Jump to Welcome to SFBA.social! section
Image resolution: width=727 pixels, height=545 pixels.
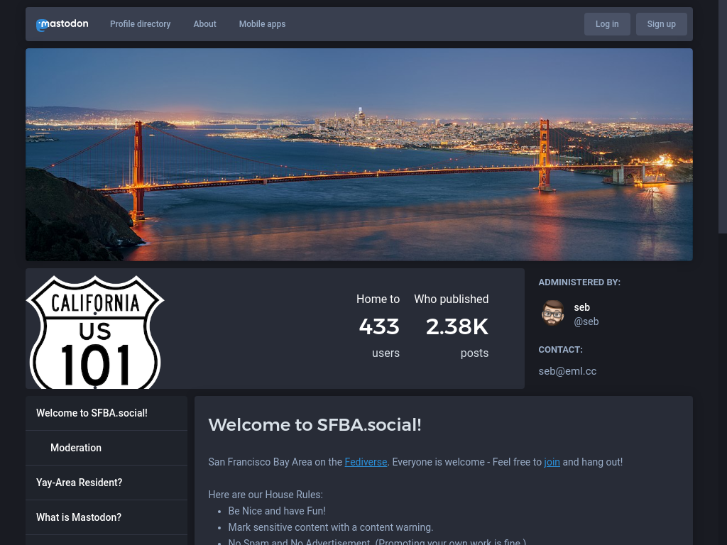[92, 413]
